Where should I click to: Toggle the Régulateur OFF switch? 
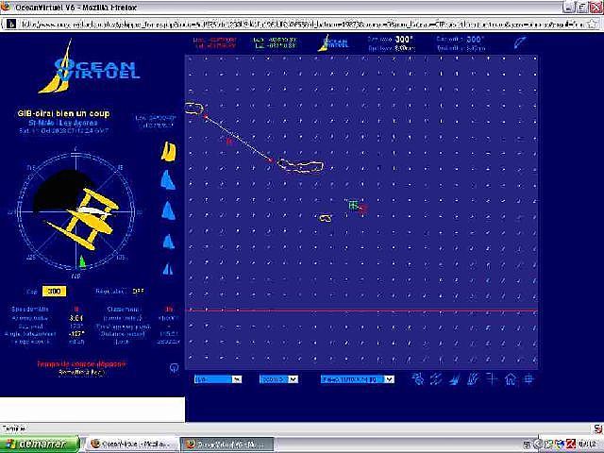click(x=139, y=292)
